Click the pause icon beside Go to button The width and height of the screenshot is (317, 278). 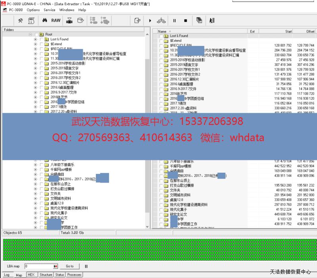[x=86, y=267]
